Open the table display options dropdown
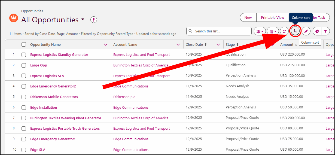The width and height of the screenshot is (335, 155). pyautogui.click(x=273, y=31)
